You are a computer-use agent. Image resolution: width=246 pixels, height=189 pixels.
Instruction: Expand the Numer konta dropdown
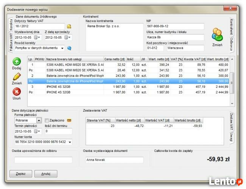coord(70,142)
